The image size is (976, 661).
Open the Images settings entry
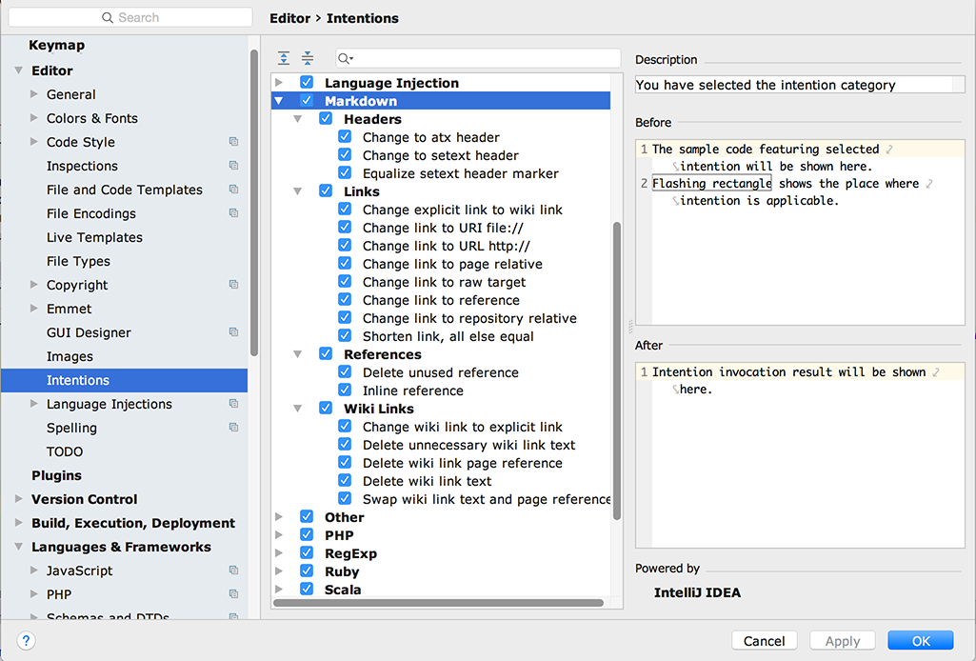70,356
